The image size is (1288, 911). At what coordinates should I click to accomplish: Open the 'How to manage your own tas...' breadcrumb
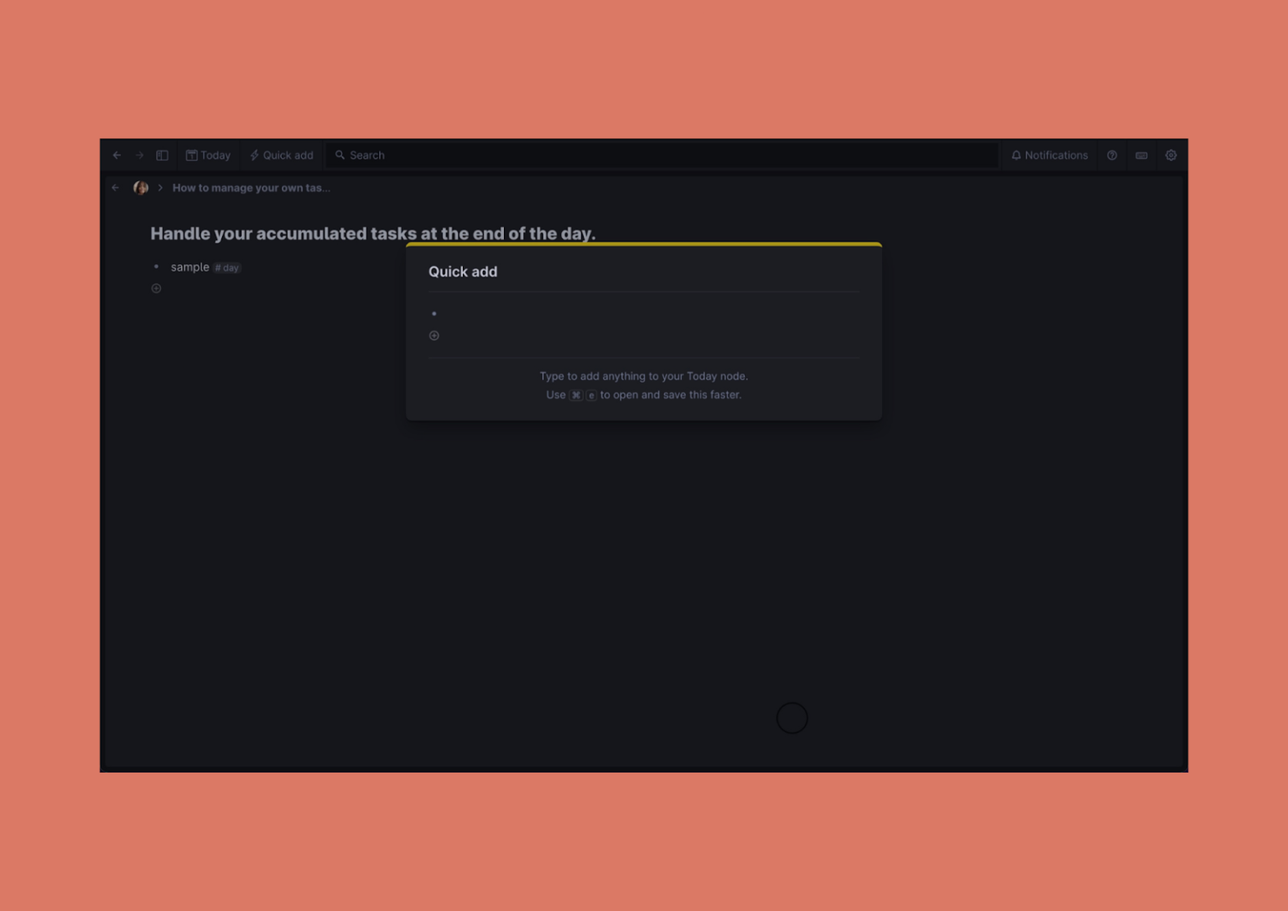[x=251, y=188]
